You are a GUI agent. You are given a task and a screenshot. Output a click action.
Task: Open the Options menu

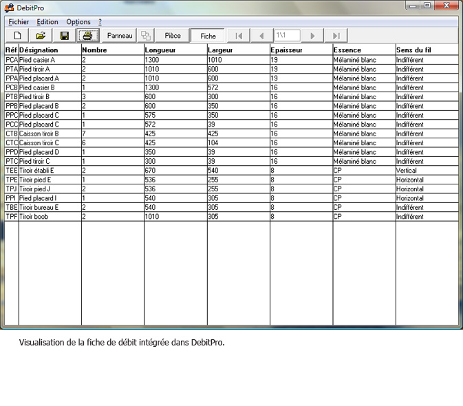(78, 22)
